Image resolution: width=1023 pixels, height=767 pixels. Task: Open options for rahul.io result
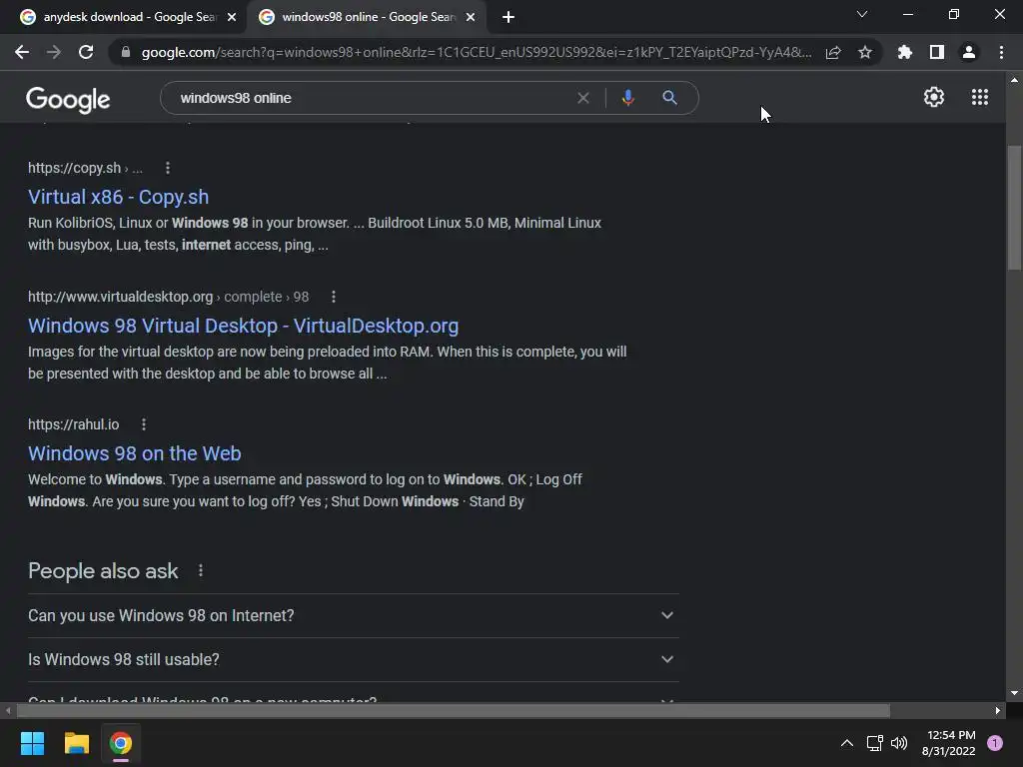(144, 424)
